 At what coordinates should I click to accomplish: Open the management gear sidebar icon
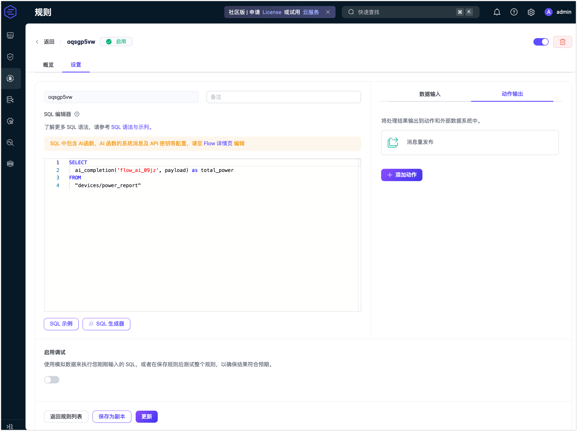(x=10, y=121)
